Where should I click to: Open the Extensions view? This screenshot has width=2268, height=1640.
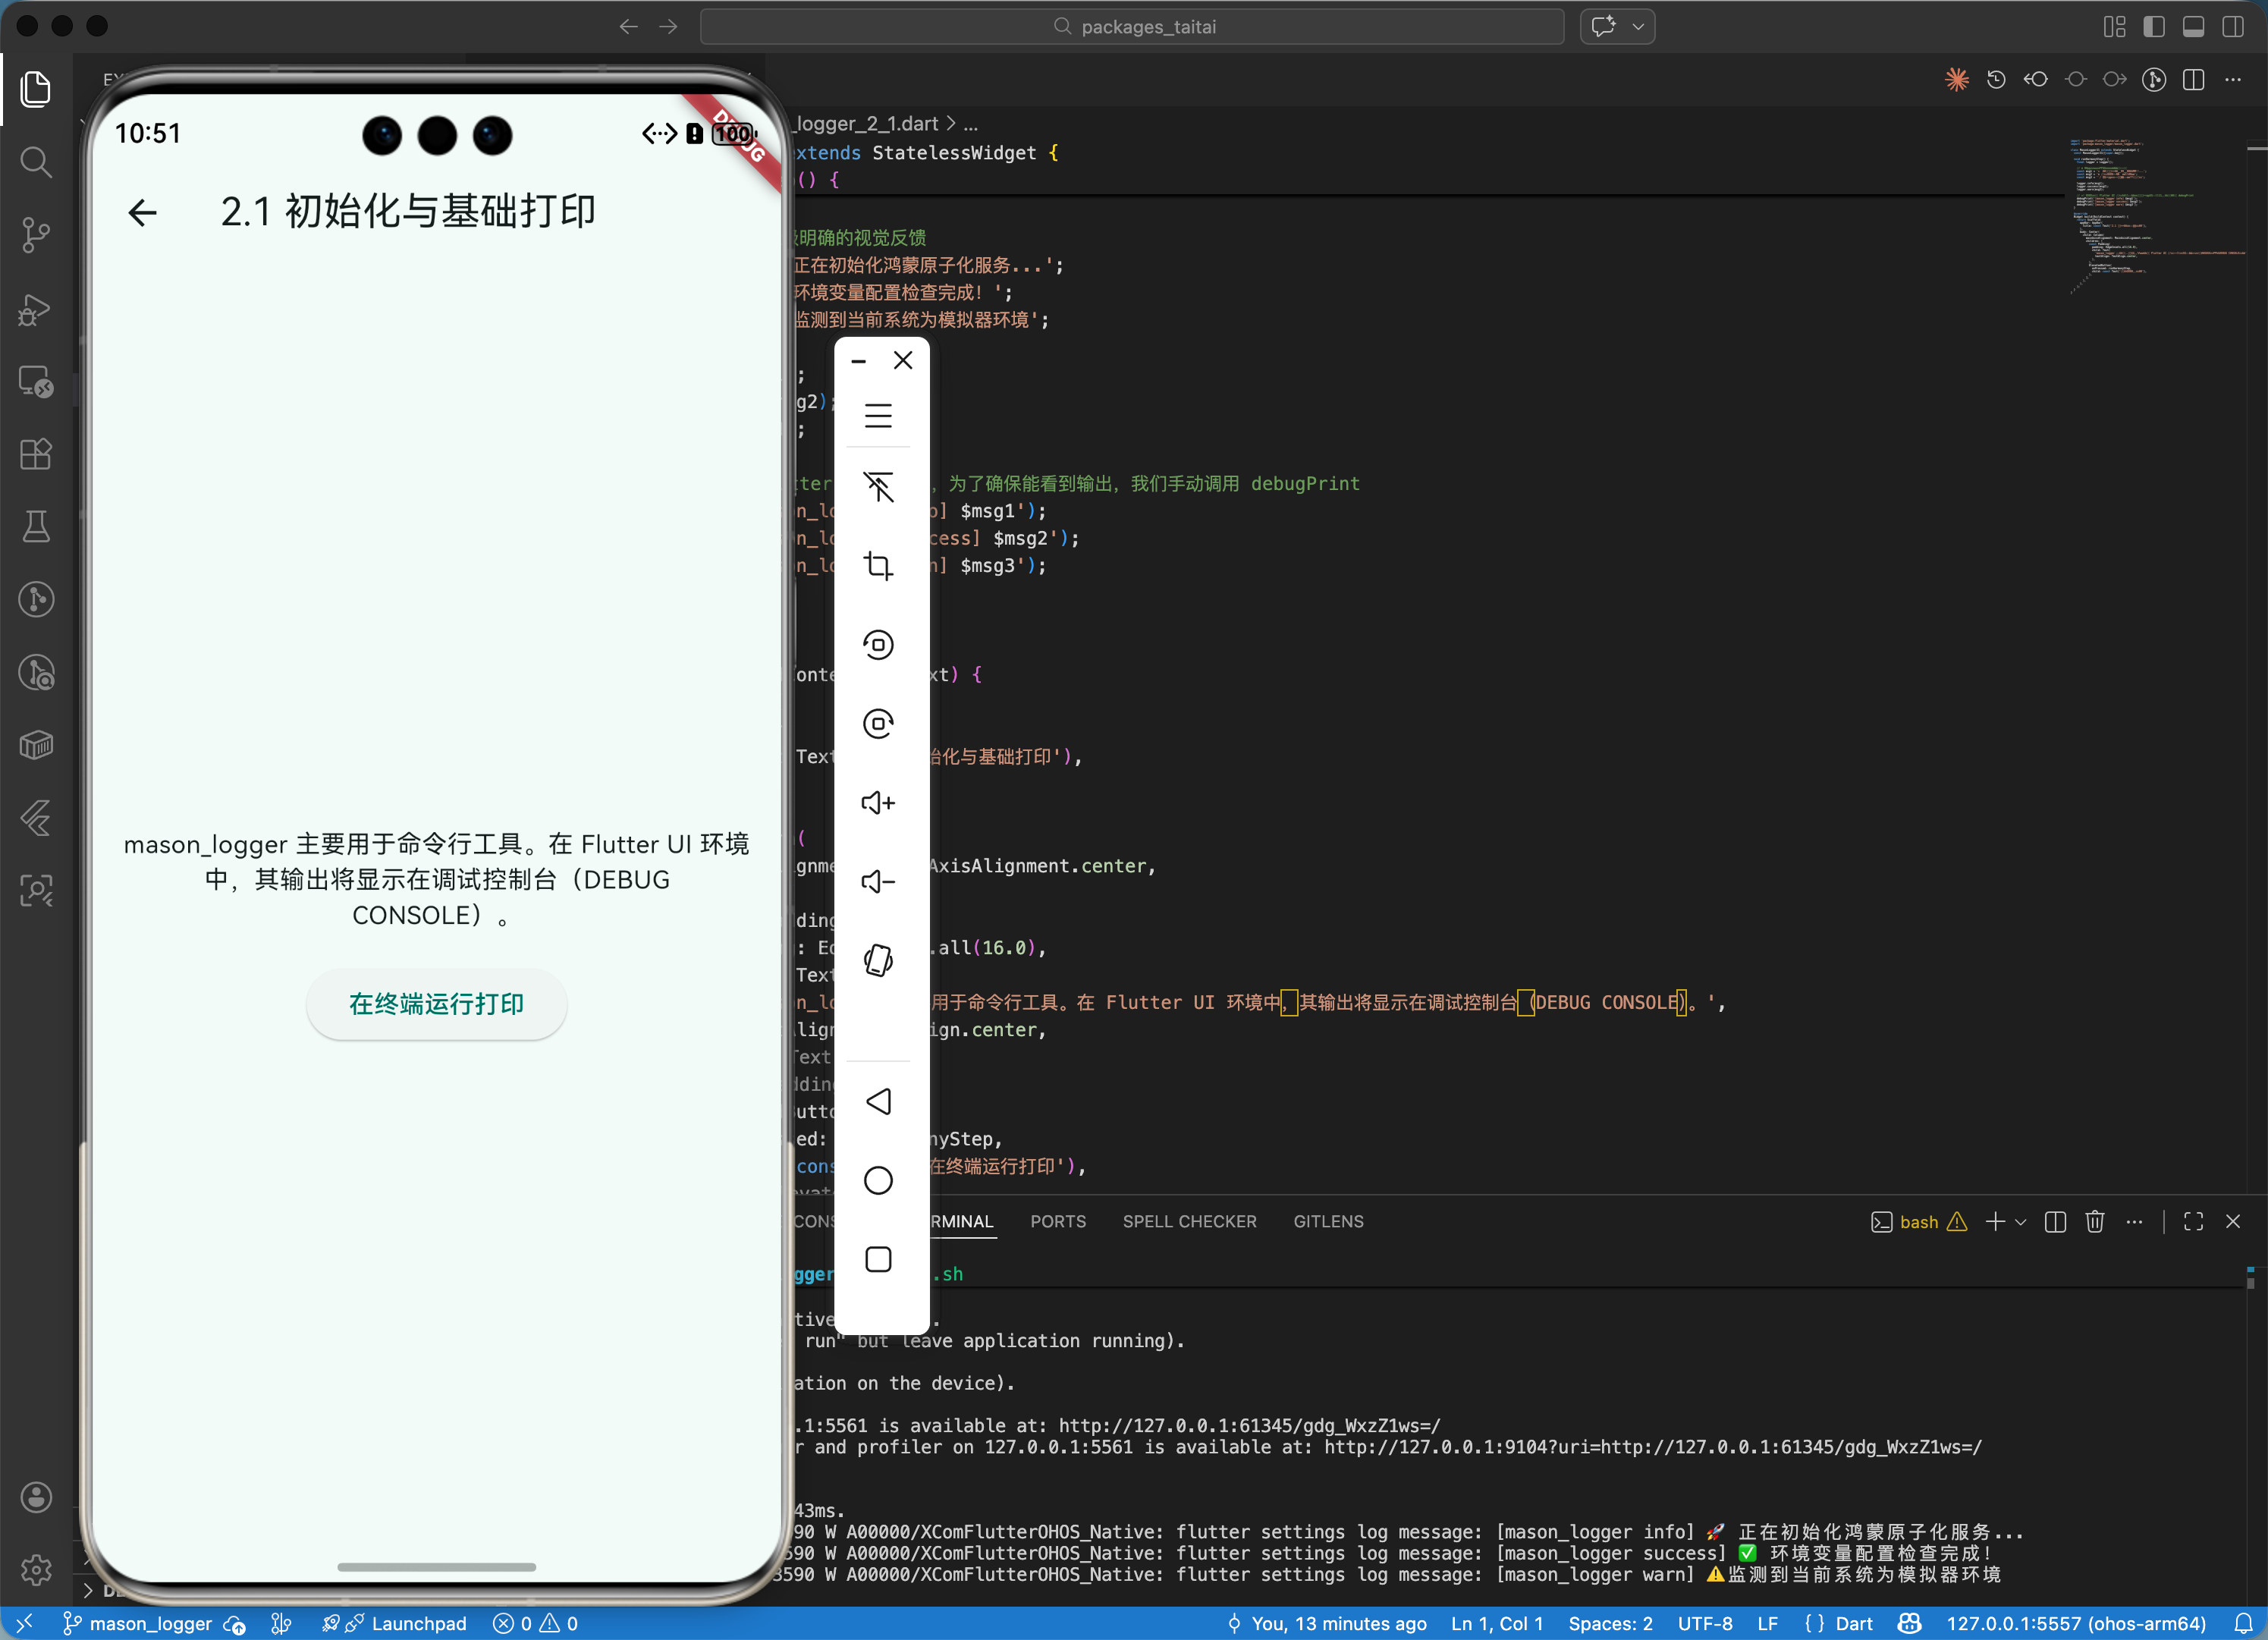pyautogui.click(x=36, y=455)
